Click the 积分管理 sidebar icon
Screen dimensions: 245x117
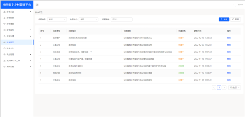[4, 54]
